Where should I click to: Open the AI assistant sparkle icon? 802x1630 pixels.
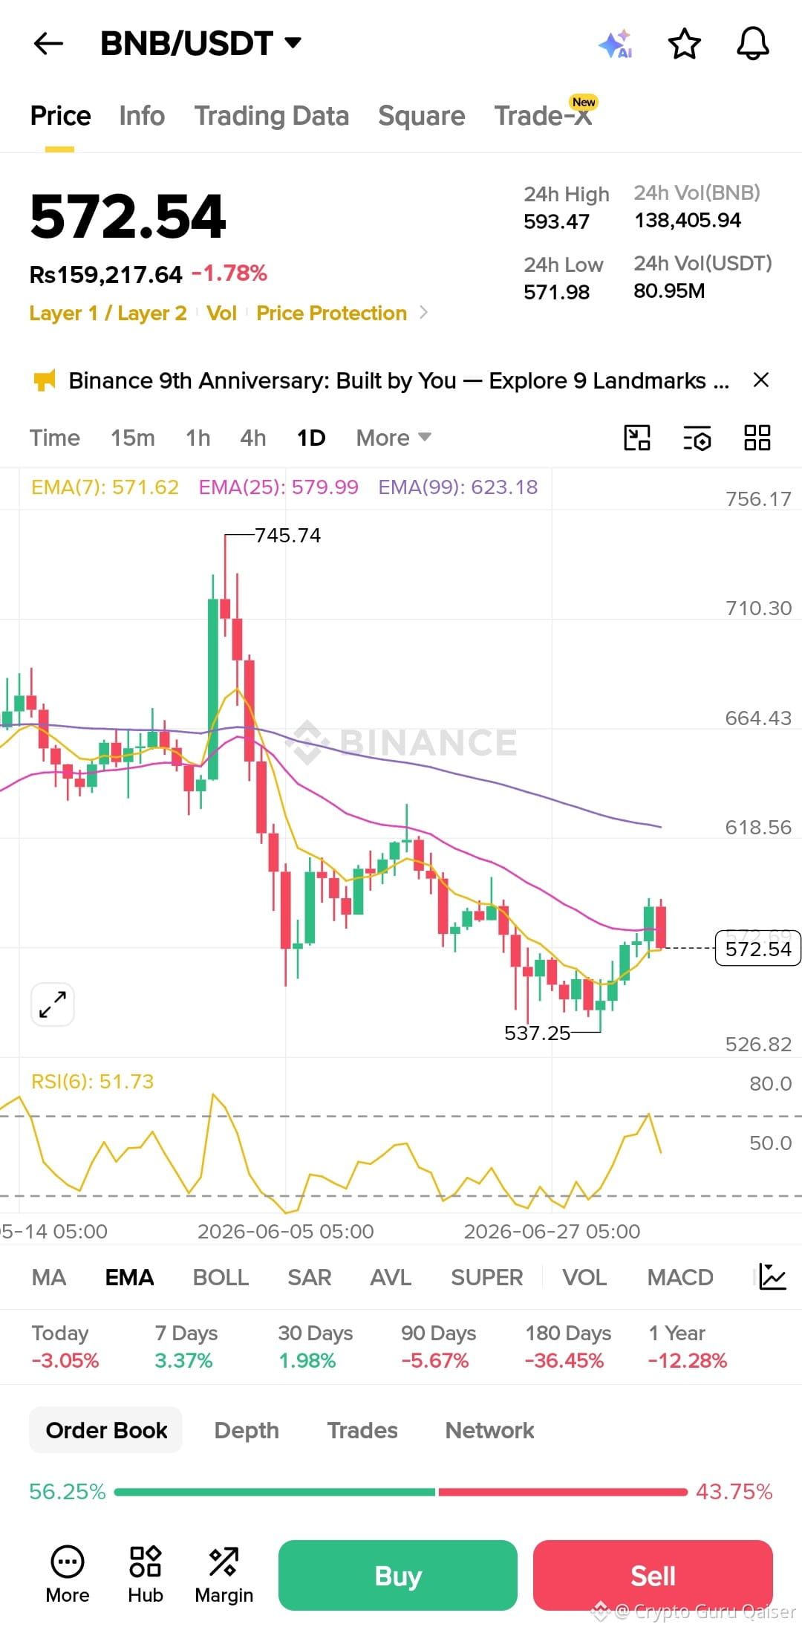coord(616,44)
